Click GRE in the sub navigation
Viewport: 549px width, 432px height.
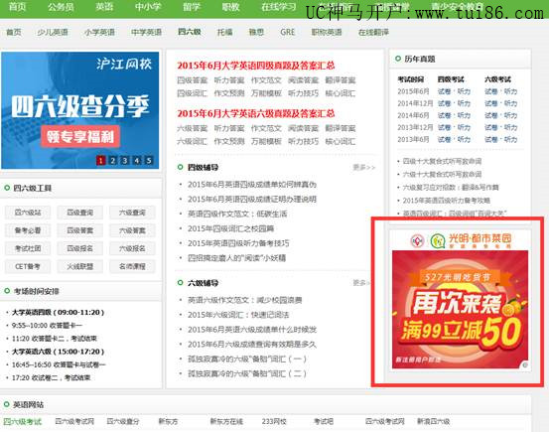288,32
